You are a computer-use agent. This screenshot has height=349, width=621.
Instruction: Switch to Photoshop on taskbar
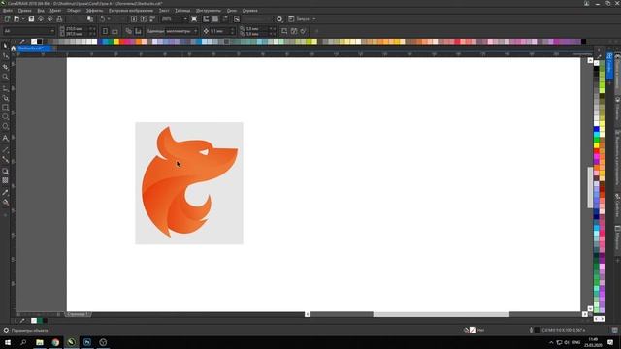(87, 342)
